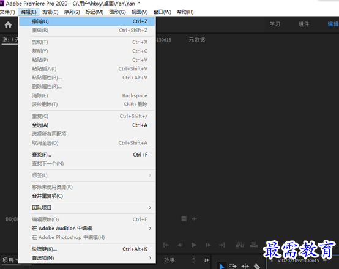
Task: Open the 序列(S) menu
Action: (x=72, y=12)
